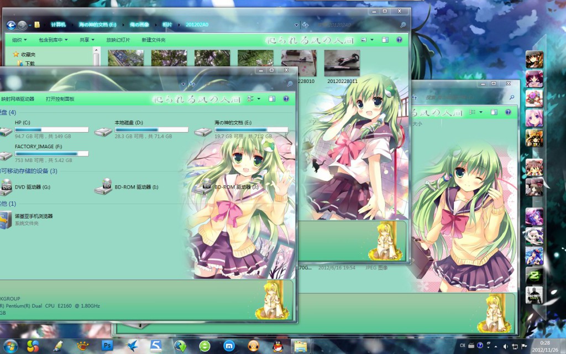566x354 pixels.
Task: Click the HP (C:) capacity bar
Action: tap(51, 129)
